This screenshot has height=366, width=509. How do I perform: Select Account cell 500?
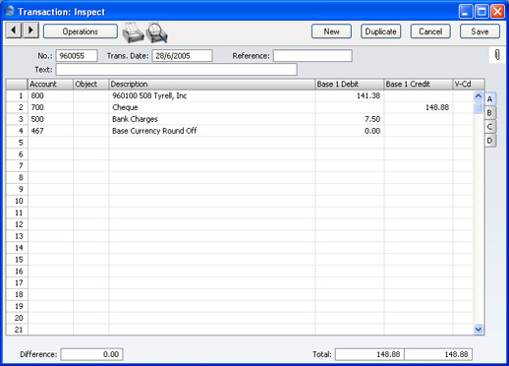tap(50, 119)
